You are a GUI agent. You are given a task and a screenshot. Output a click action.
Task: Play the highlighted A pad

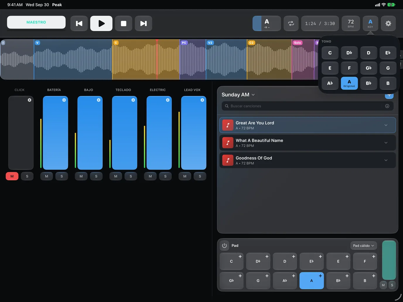(312, 281)
